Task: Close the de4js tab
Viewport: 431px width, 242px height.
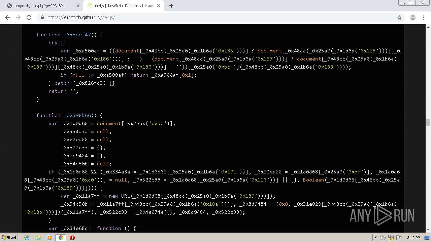Action: [x=159, y=6]
